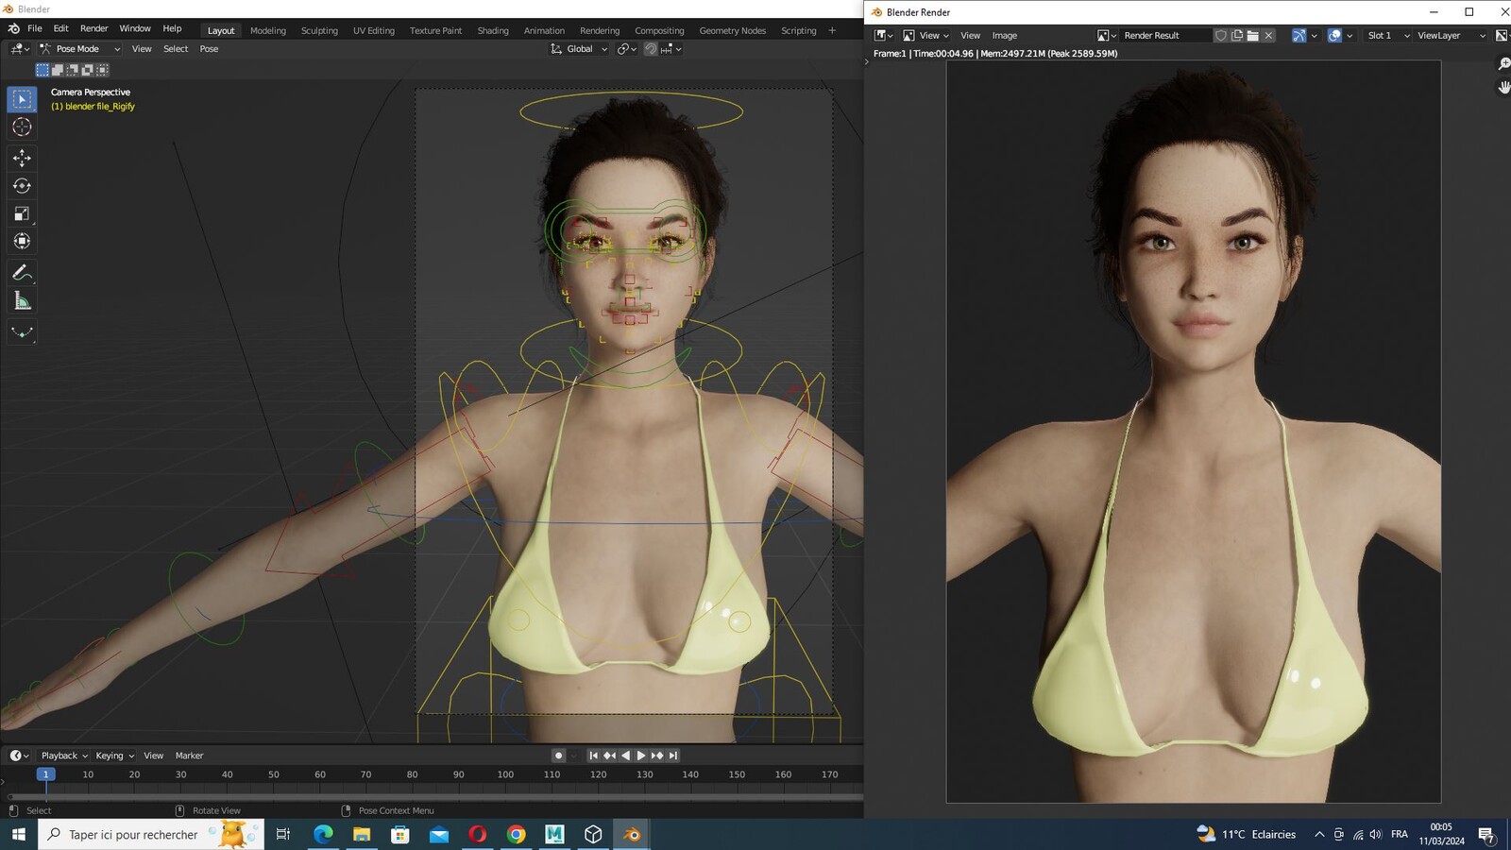Select the Breakdowner pose tool

coord(22,332)
